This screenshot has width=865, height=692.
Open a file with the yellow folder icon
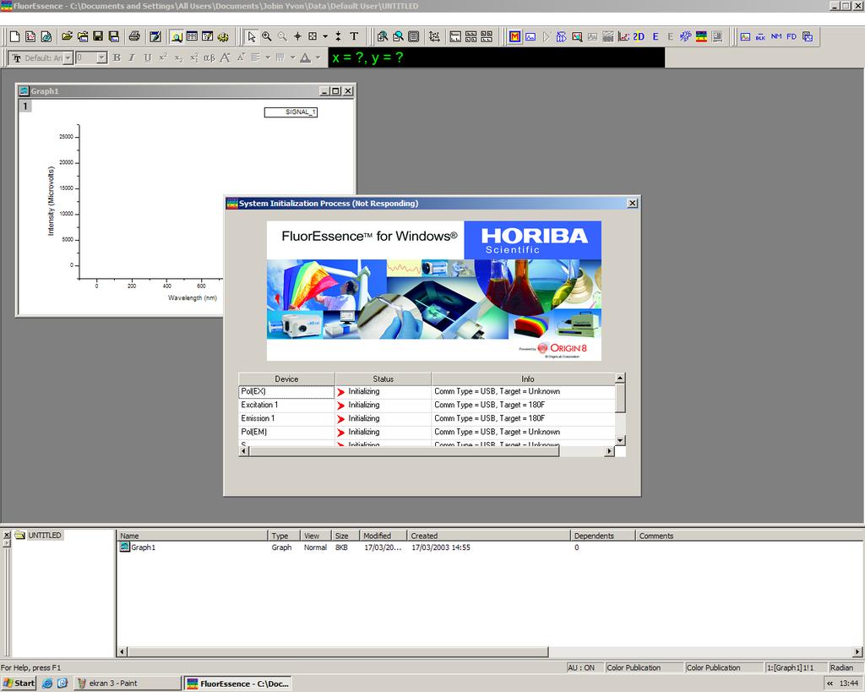(66, 36)
